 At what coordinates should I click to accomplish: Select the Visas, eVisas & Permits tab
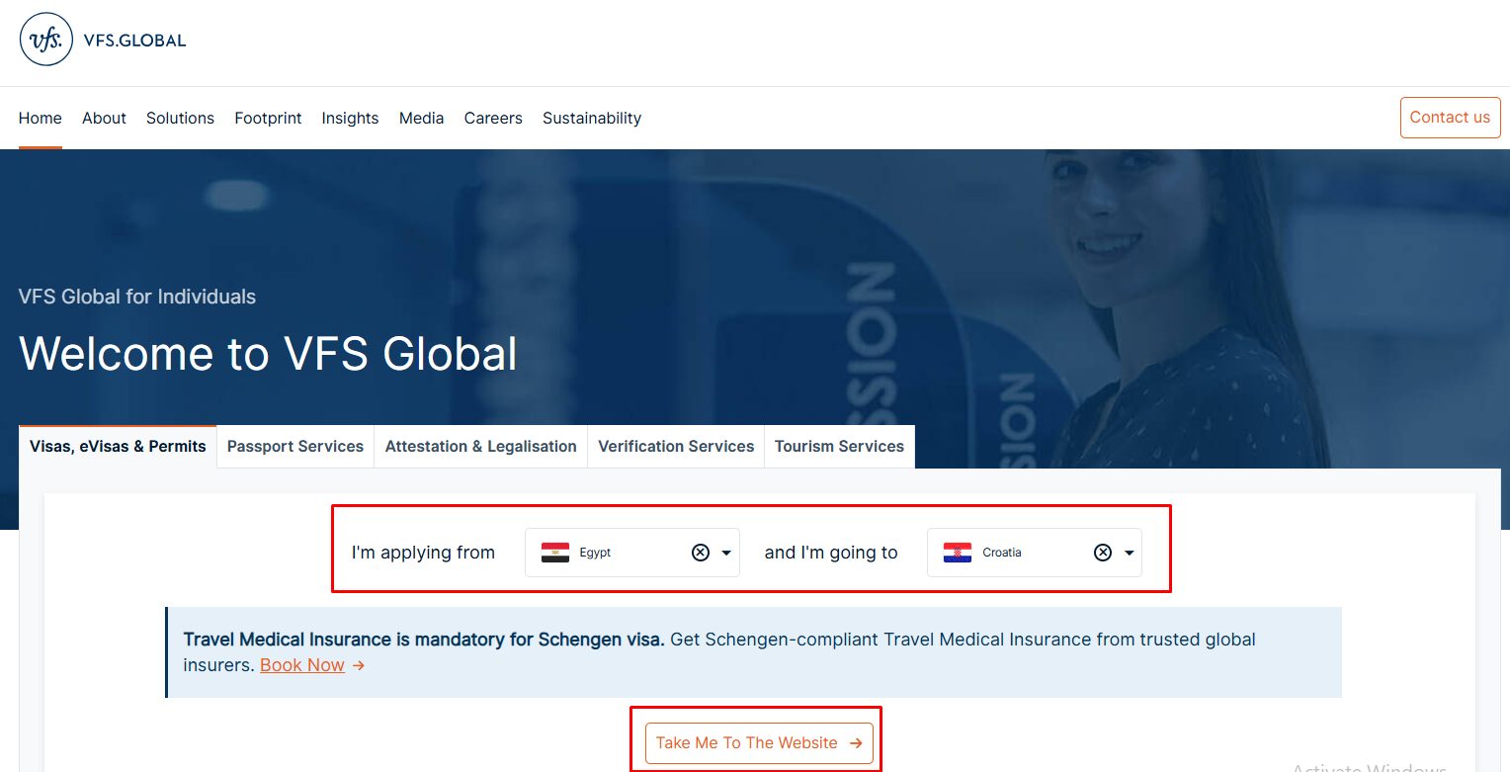118,447
